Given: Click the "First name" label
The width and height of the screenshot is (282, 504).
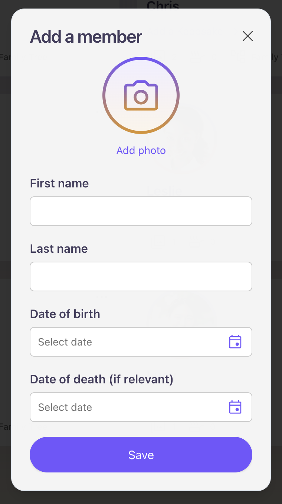Looking at the screenshot, I should (x=59, y=183).
